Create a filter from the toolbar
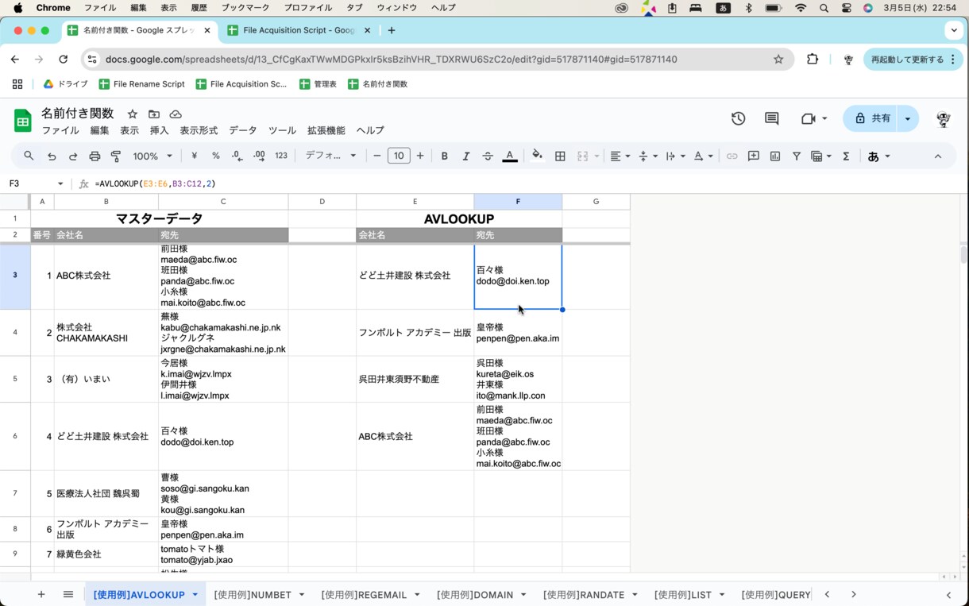Viewport: 969px width, 606px height. (797, 156)
